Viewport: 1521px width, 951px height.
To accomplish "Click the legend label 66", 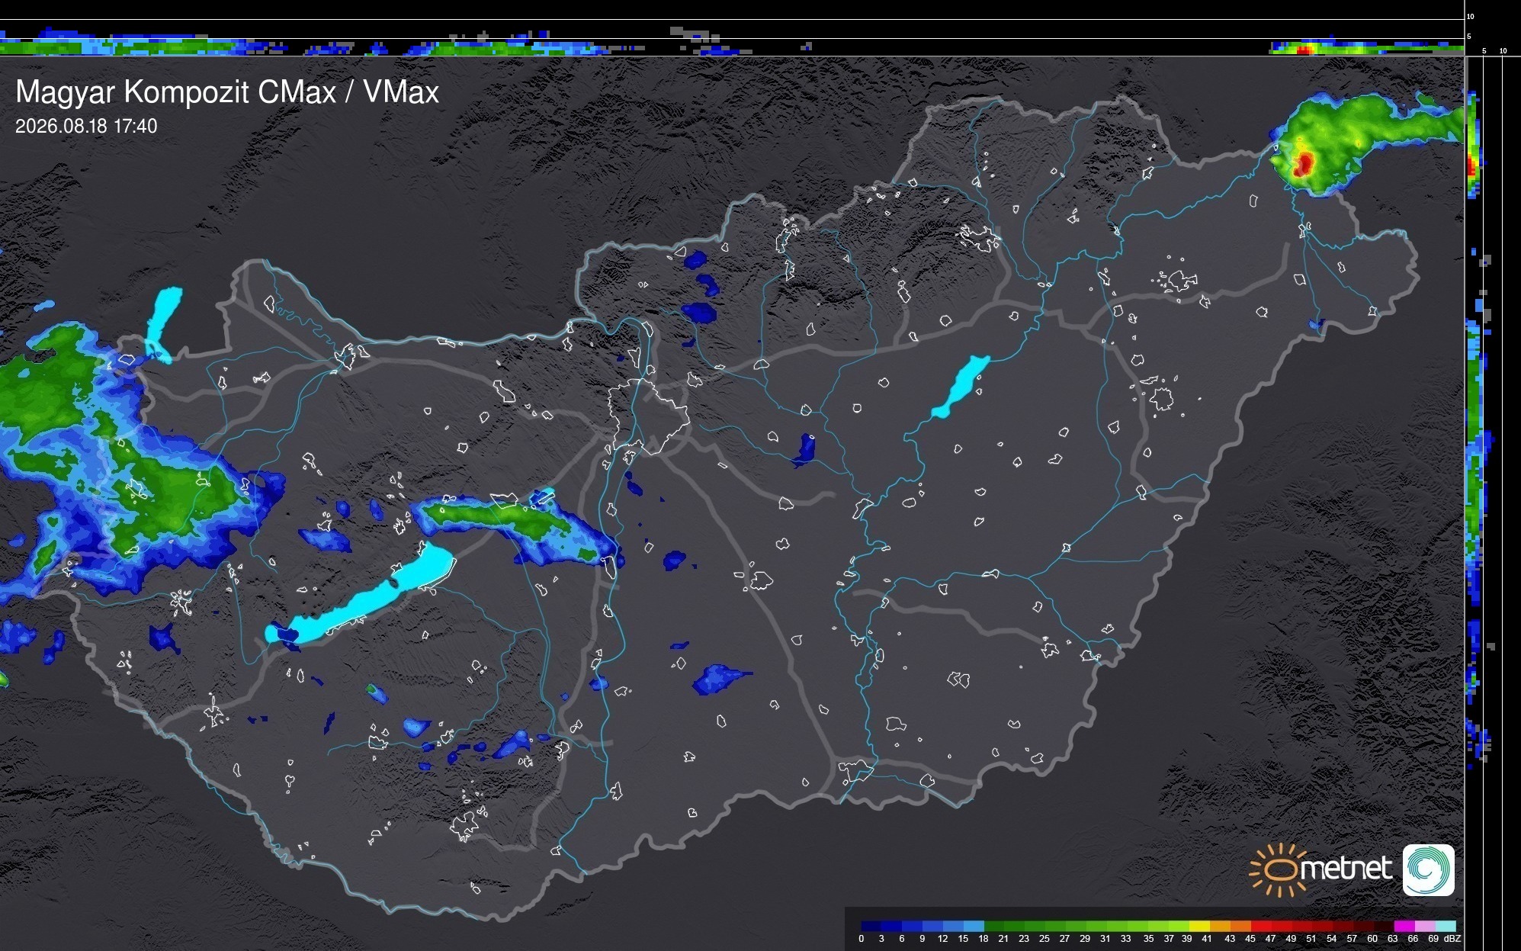I will (1413, 939).
